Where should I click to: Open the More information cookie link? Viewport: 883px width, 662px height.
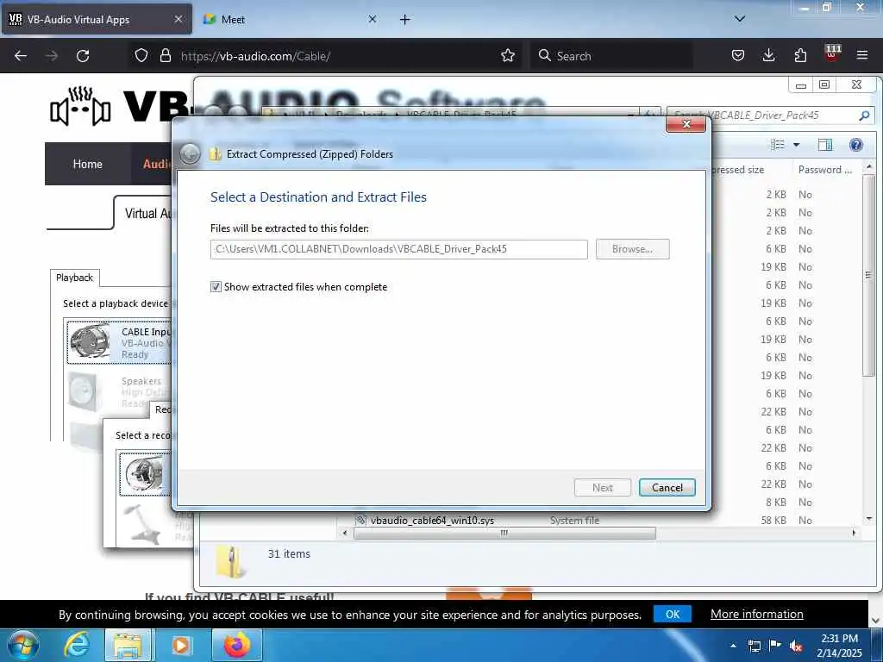757,614
